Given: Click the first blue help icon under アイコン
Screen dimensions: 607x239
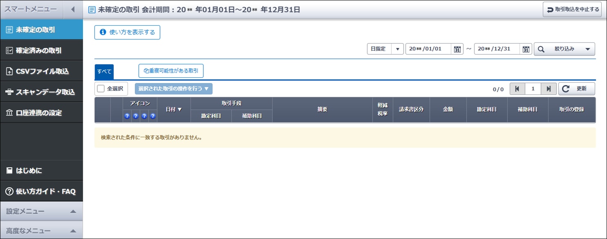Looking at the screenshot, I should tap(127, 116).
